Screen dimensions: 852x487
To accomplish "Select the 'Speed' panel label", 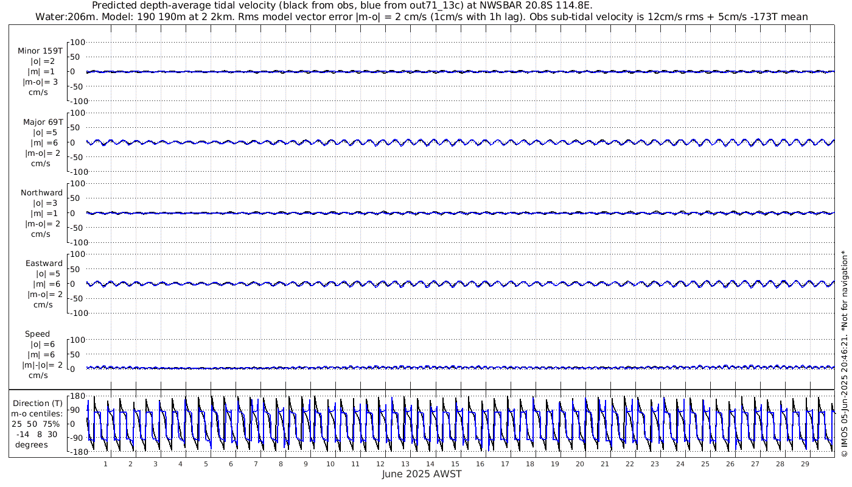I will (38, 334).
